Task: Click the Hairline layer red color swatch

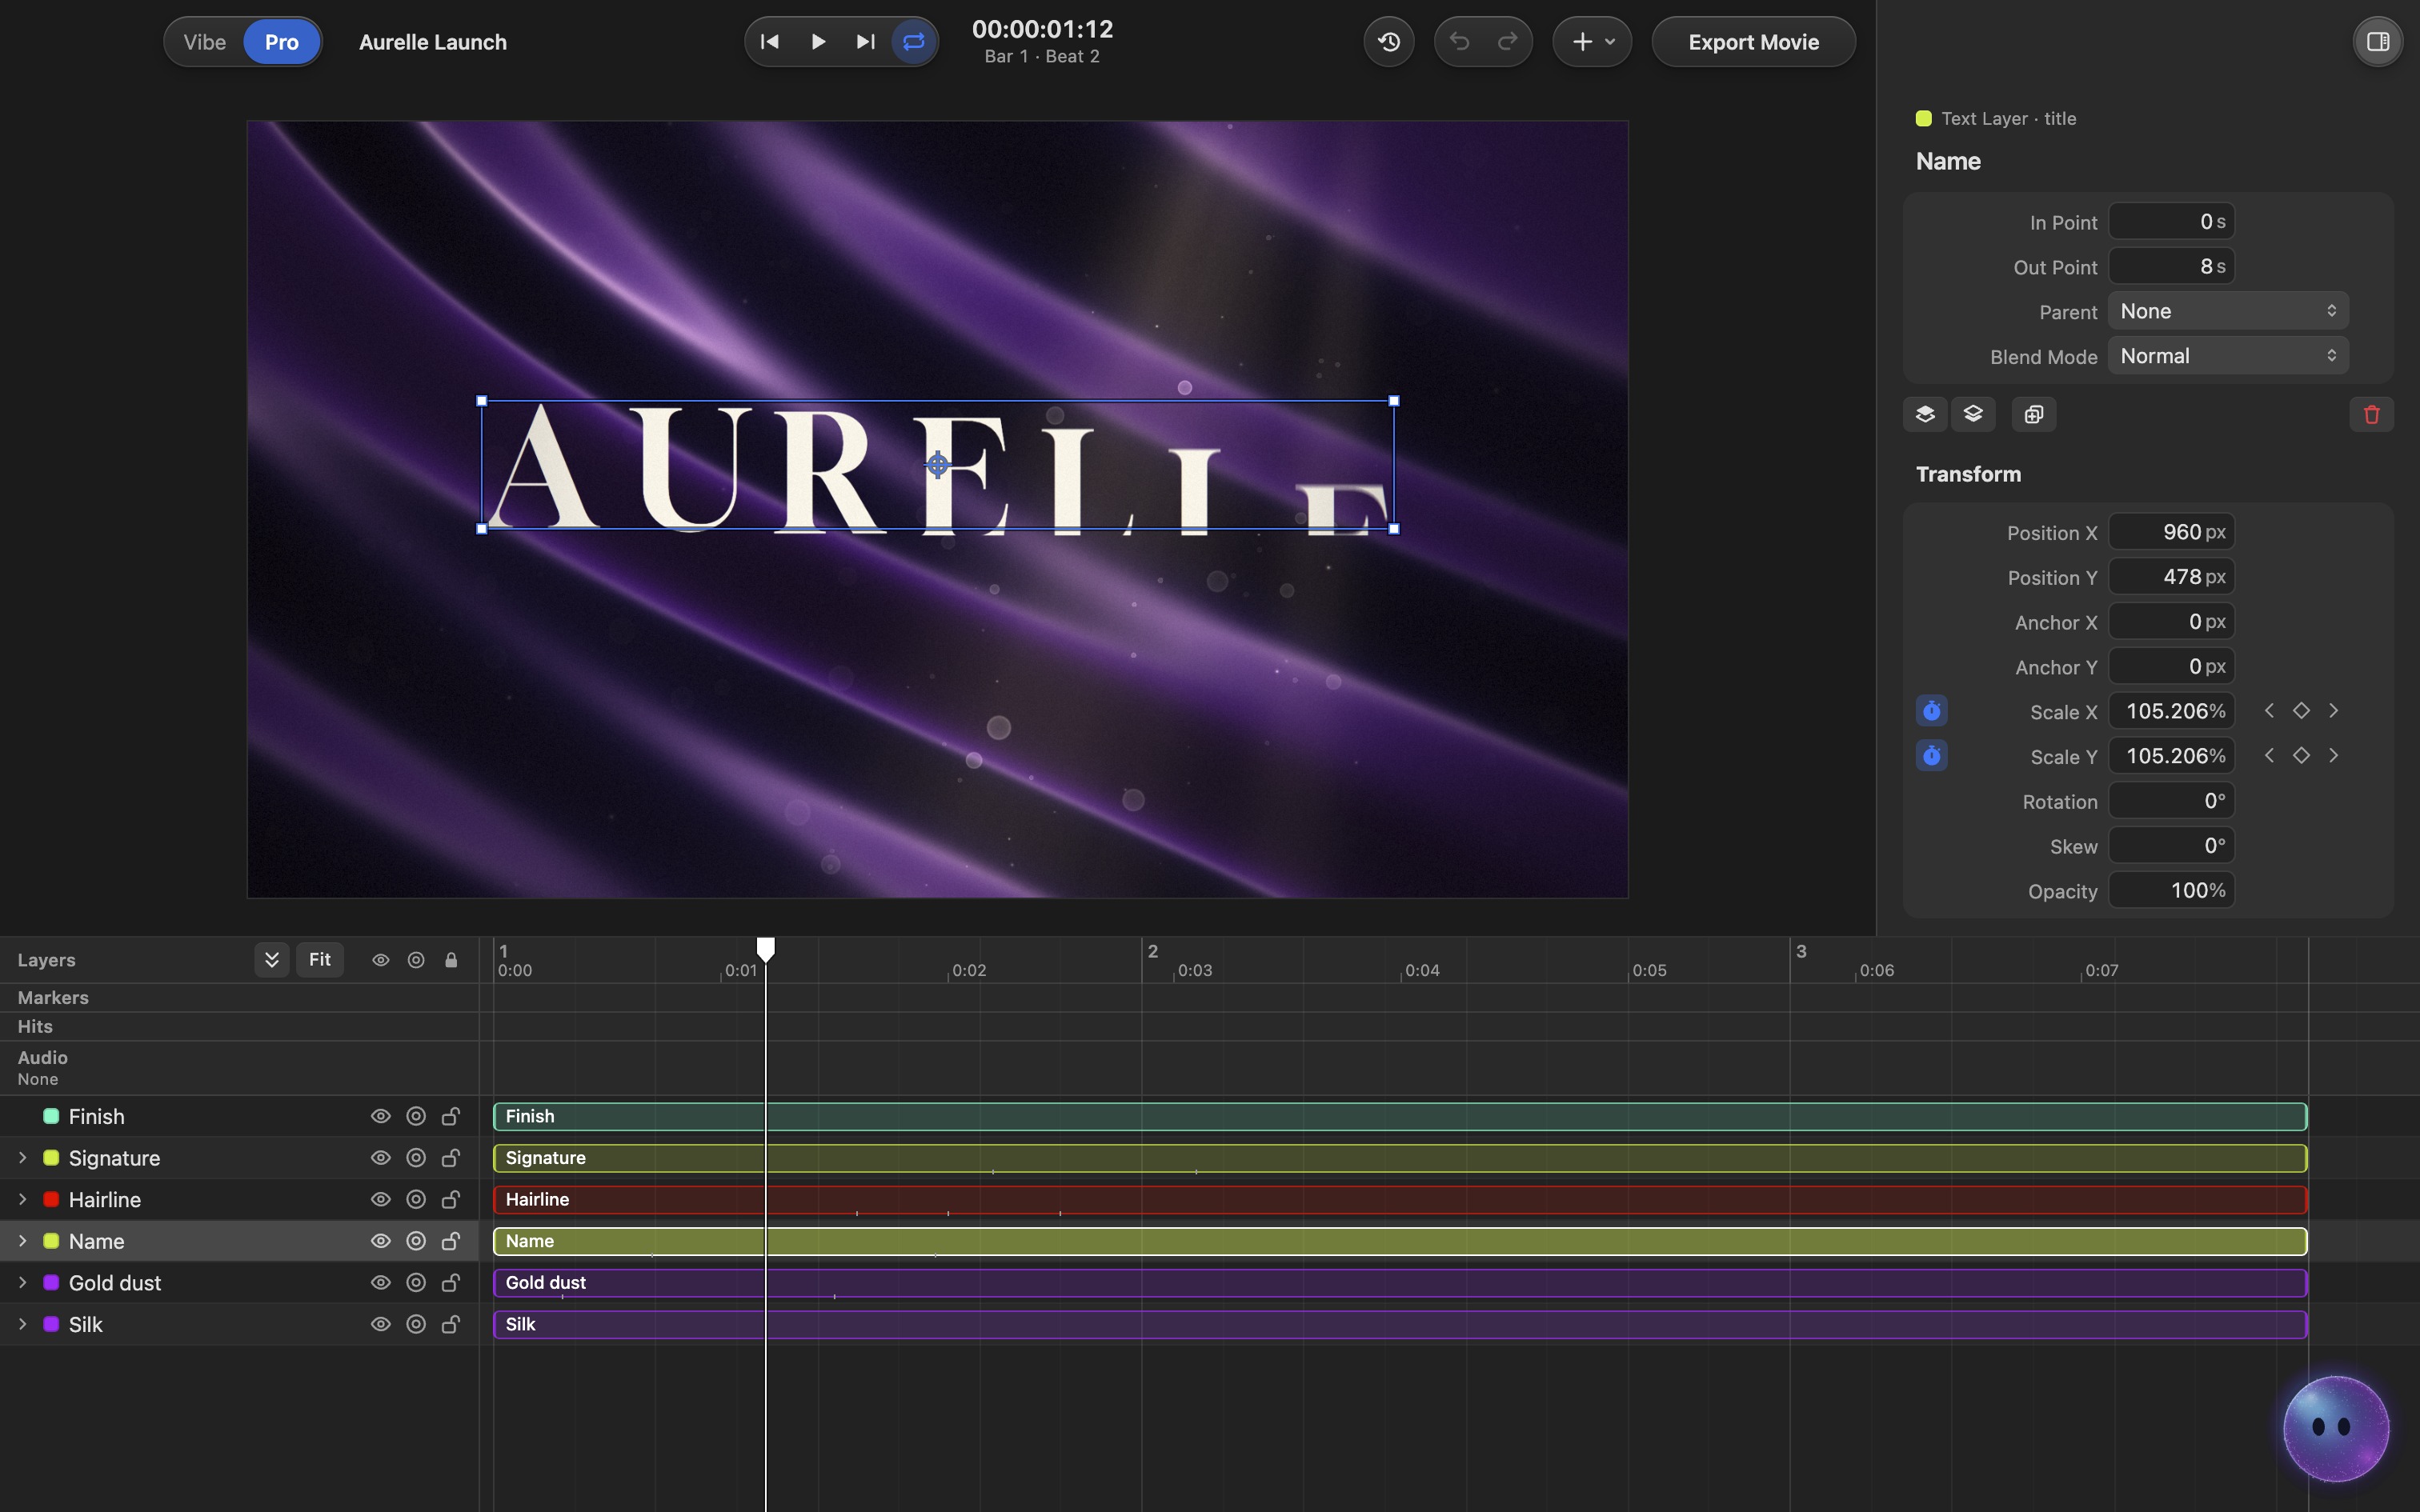Action: click(x=51, y=1200)
